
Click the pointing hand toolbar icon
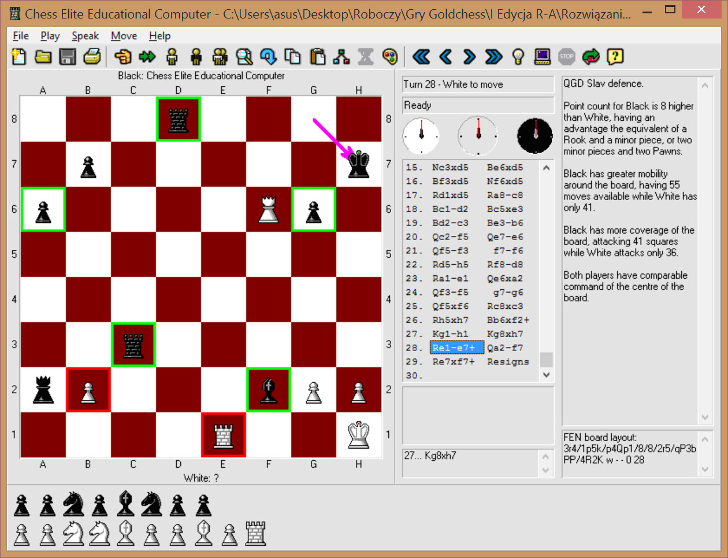(x=122, y=57)
